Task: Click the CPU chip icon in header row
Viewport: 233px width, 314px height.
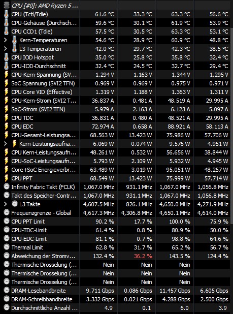Action: tap(7, 5)
